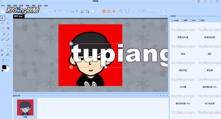Click the rotate left toolbar icon
Image resolution: width=221 pixels, height=119 pixels.
83,11
